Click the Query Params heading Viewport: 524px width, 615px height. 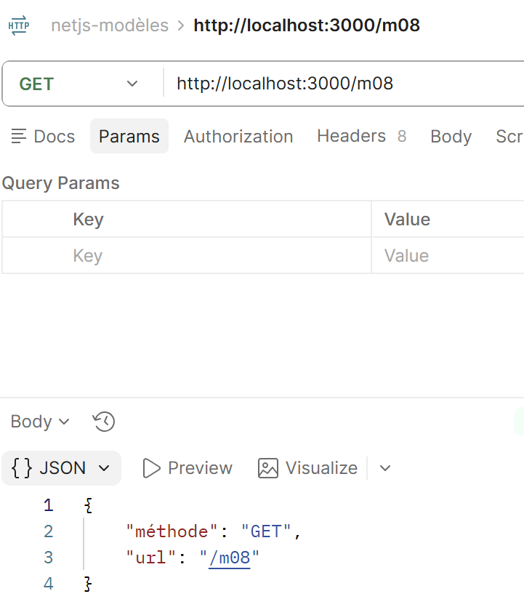[x=61, y=183]
